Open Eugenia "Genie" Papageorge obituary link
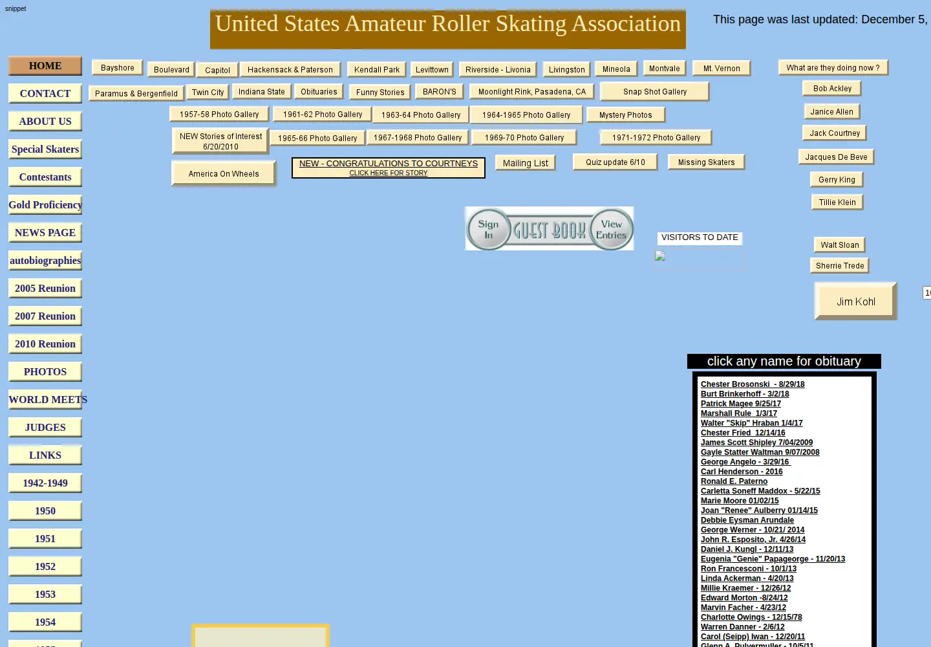Viewport: 931px width, 647px height. pos(773,559)
